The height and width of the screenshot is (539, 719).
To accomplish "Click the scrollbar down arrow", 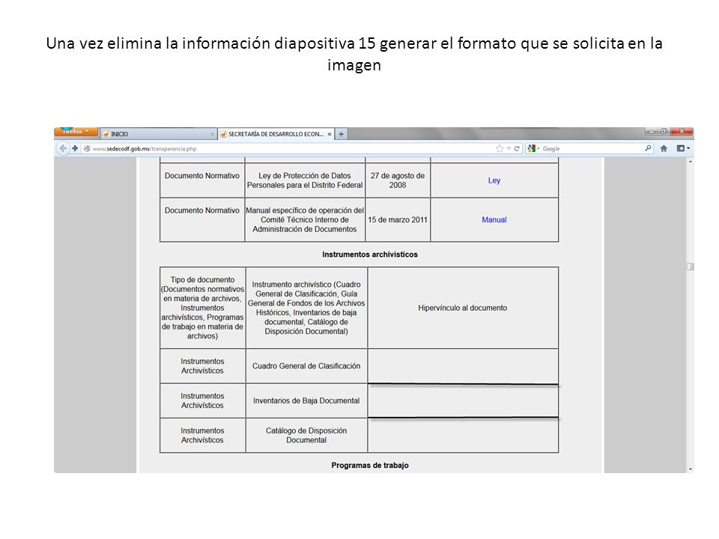I will pyautogui.click(x=690, y=469).
